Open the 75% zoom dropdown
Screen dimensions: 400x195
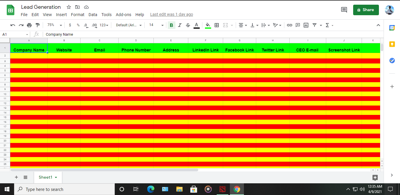point(54,25)
